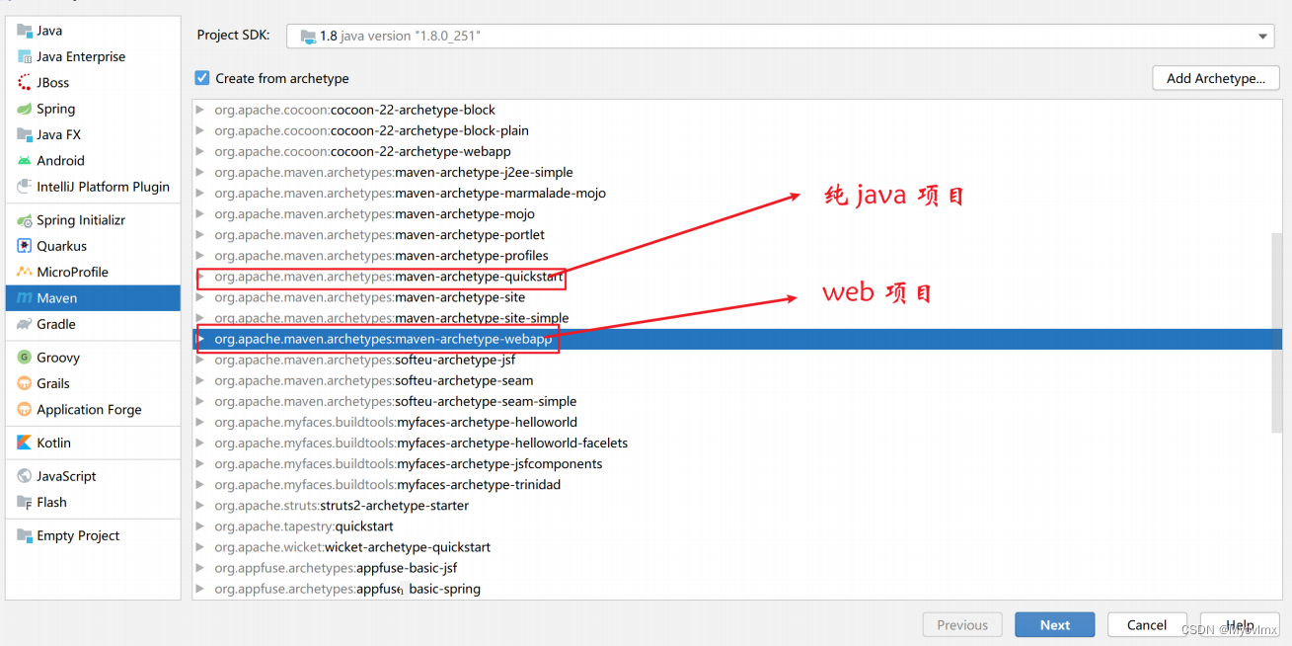Expand the maven-archetype-j2ee-simple node

coord(201,172)
